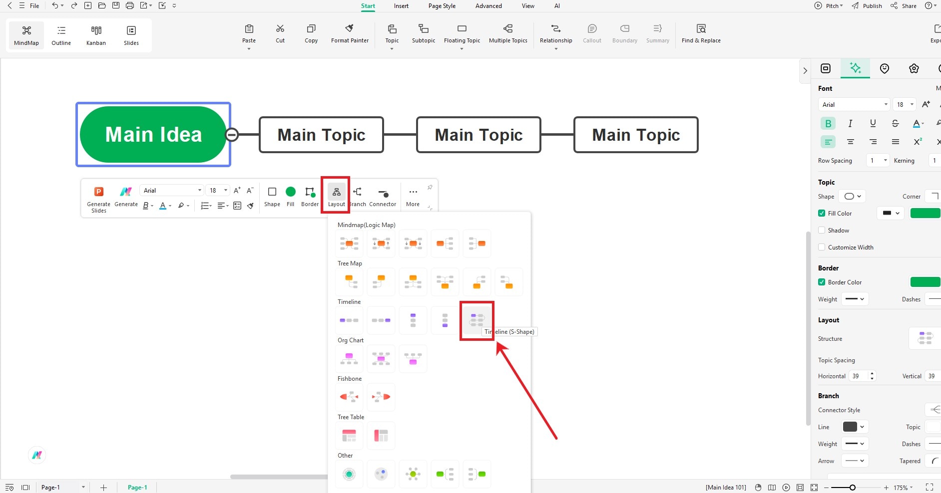941x493 pixels.
Task: Open Branch options in floating toolbar
Action: (357, 197)
